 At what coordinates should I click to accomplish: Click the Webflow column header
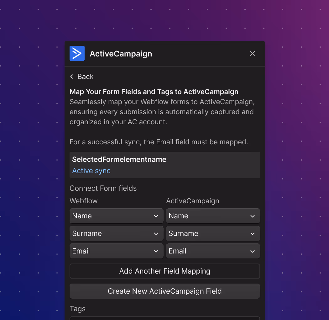coord(84,201)
